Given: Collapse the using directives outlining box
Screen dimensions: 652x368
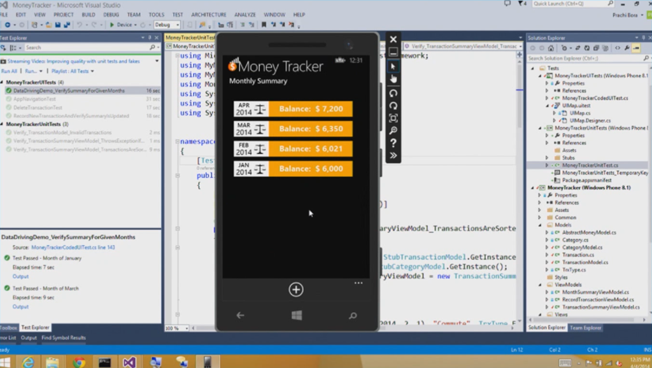Looking at the screenshot, I should [178, 56].
